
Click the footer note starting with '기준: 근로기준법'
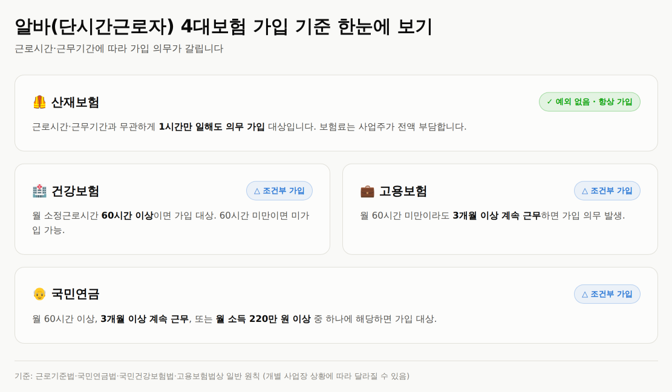click(212, 376)
